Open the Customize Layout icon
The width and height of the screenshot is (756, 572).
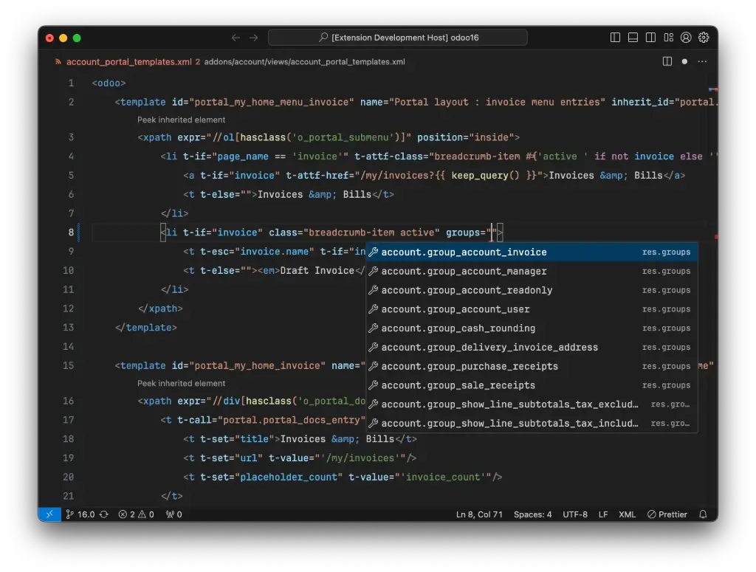point(669,37)
